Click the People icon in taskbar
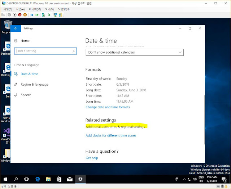The image size is (231, 189). tap(176, 179)
